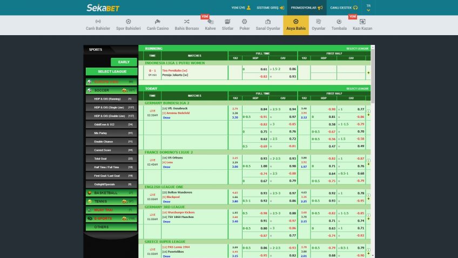
Task: Expand more bets plus icon for Wuerzburger Kickers
Action: coord(368,219)
